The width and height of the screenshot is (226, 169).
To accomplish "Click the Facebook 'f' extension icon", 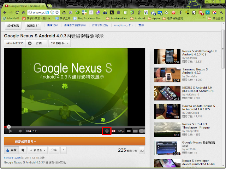I will [x=180, y=13].
